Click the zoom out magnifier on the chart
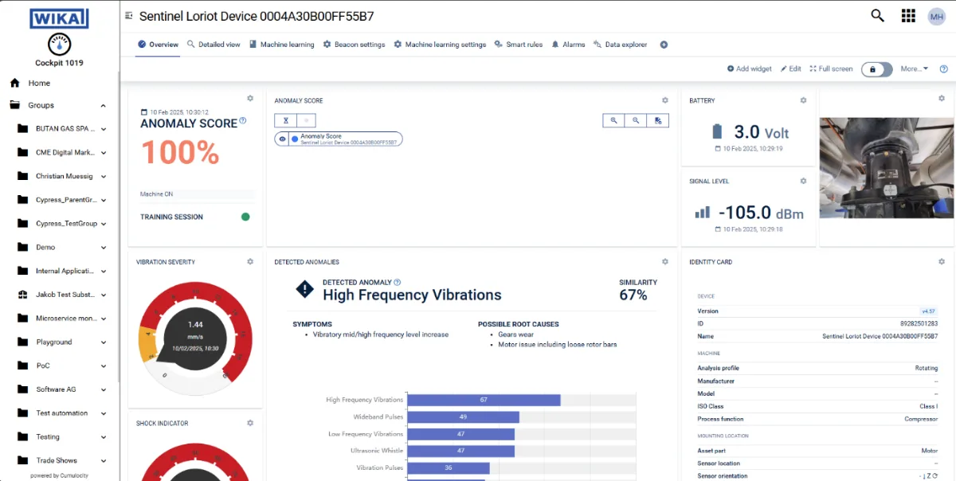The width and height of the screenshot is (956, 481). tap(636, 120)
